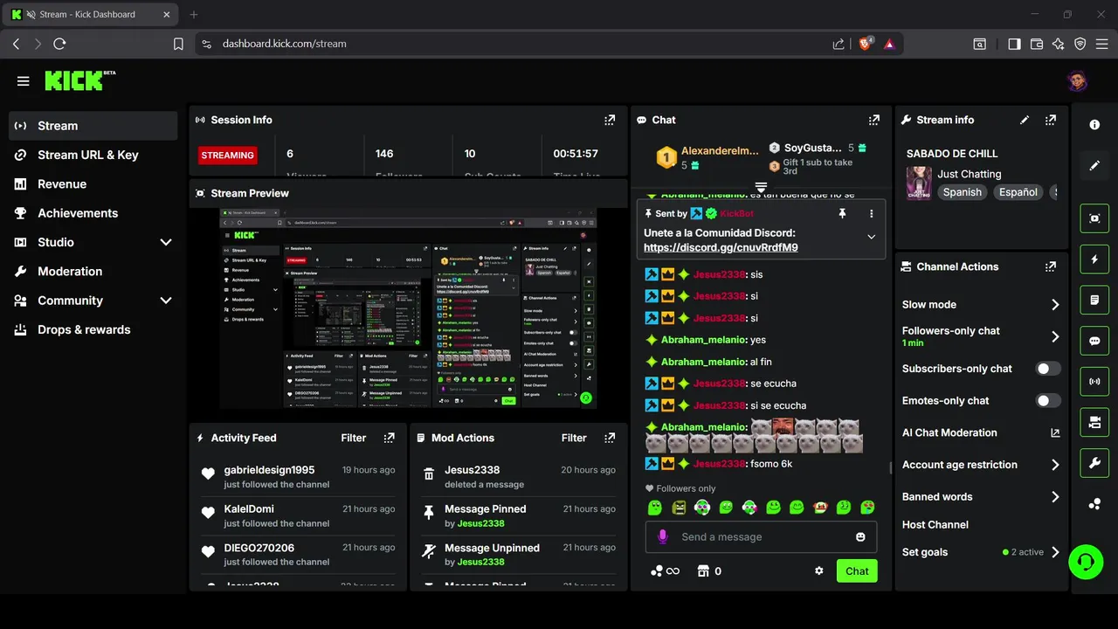This screenshot has height=629, width=1118.
Task: Click the edit layout pencil in sidebar
Action: 1094,165
